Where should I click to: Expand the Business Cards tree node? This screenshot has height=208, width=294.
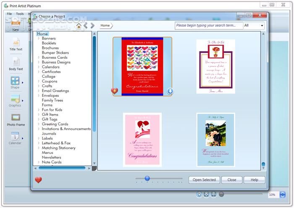[x=39, y=57]
